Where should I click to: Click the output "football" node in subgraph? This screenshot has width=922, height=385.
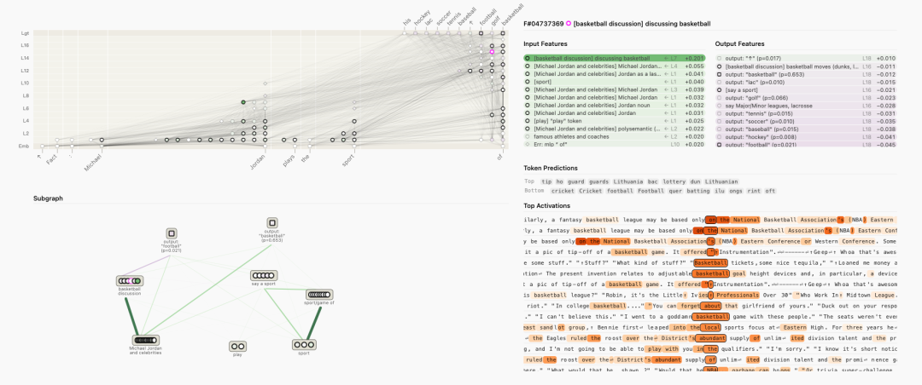tap(171, 233)
